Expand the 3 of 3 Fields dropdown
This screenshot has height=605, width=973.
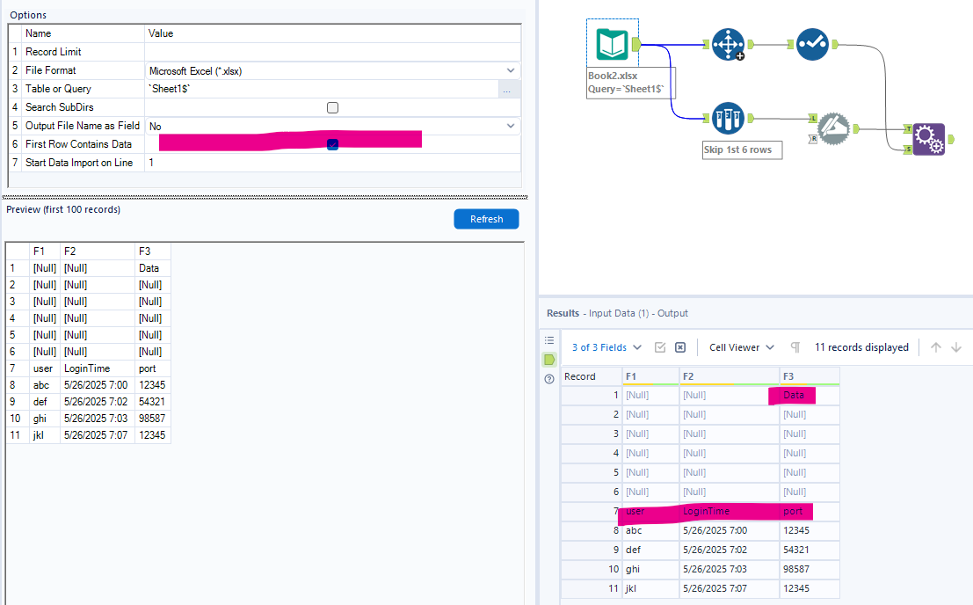[x=600, y=346]
